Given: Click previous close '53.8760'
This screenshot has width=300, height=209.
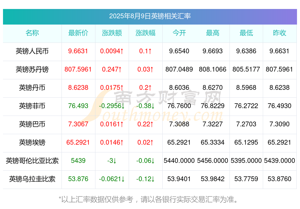Looking at the screenshot, I should [x=280, y=179].
